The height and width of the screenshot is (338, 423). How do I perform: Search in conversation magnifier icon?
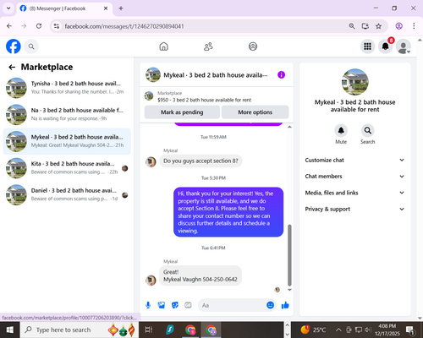[x=367, y=130]
